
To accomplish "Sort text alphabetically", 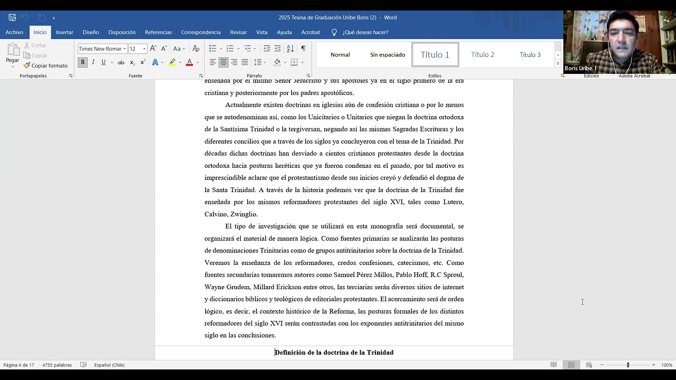I will [x=290, y=49].
